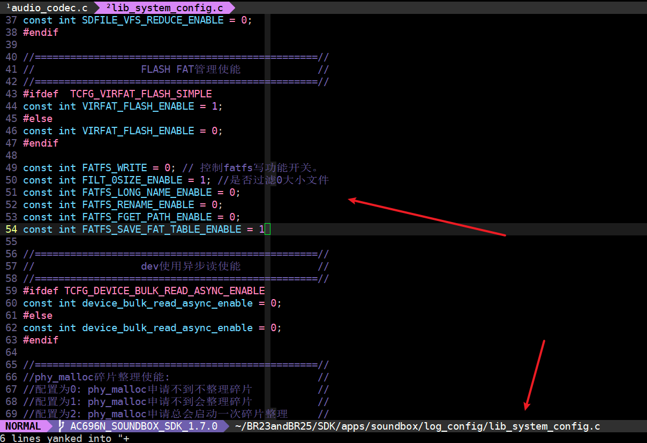This screenshot has width=647, height=443.
Task: Switch to the audio_codec.c tab
Action: (x=47, y=7)
